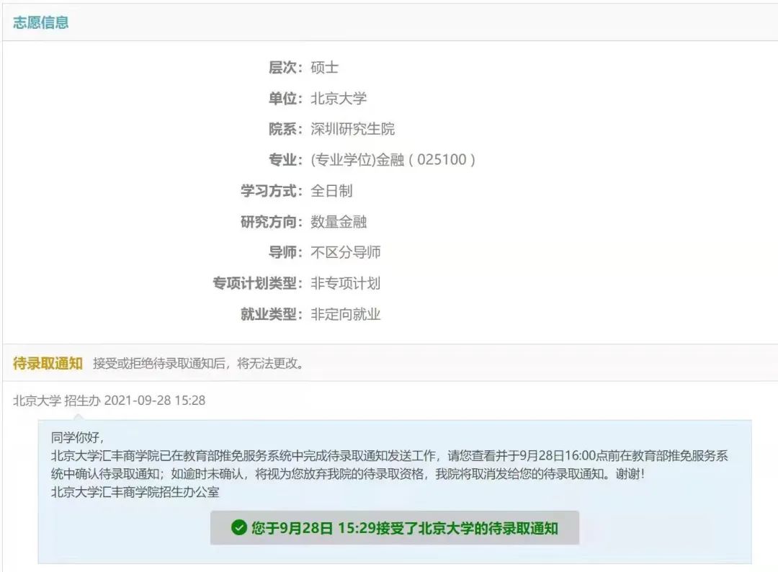This screenshot has height=572, width=778.
Task: Select the 硕士 value text
Action: [x=324, y=68]
